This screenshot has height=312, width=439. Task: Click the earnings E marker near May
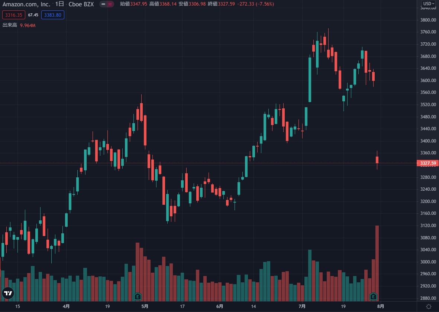[x=138, y=296]
